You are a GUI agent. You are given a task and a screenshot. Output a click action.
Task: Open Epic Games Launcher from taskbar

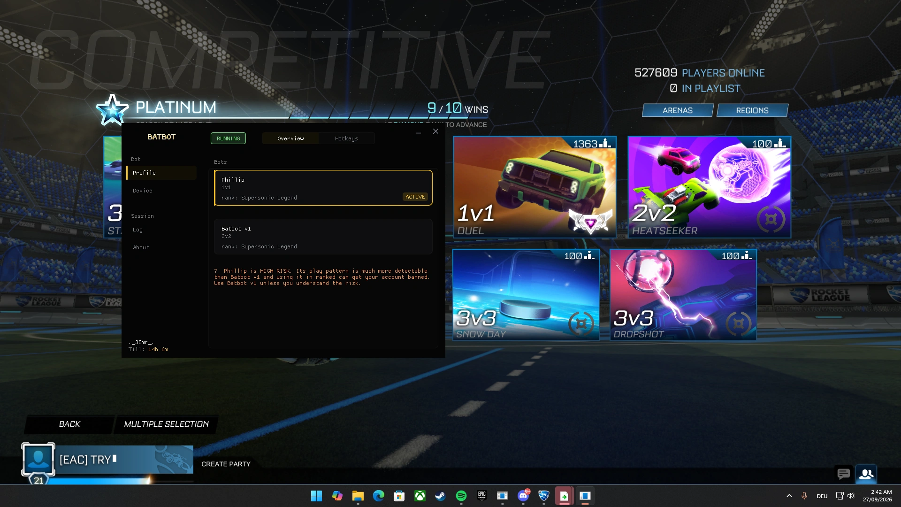481,496
